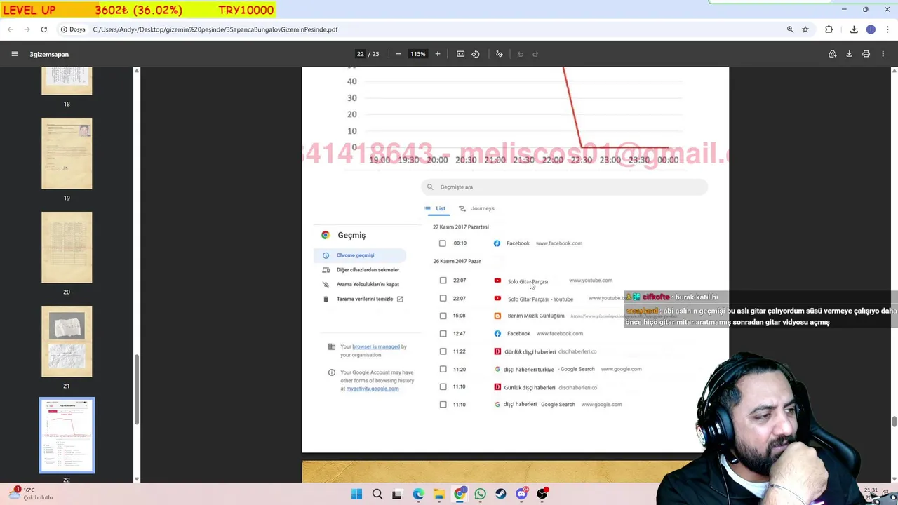
Task: Save the PDF to Google Drive icon
Action: point(833,54)
